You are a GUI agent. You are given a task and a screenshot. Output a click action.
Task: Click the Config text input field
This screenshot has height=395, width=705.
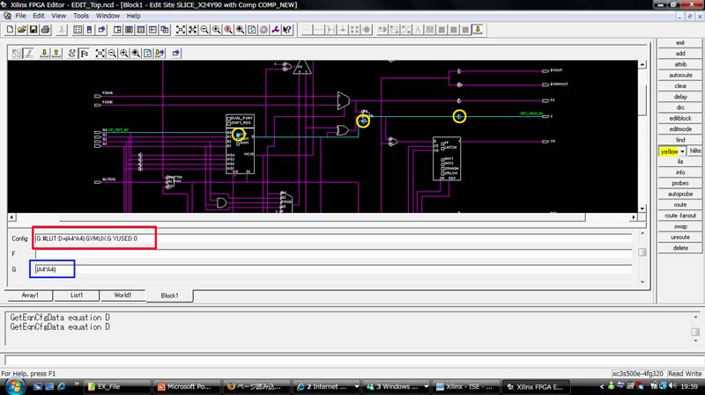coord(333,238)
